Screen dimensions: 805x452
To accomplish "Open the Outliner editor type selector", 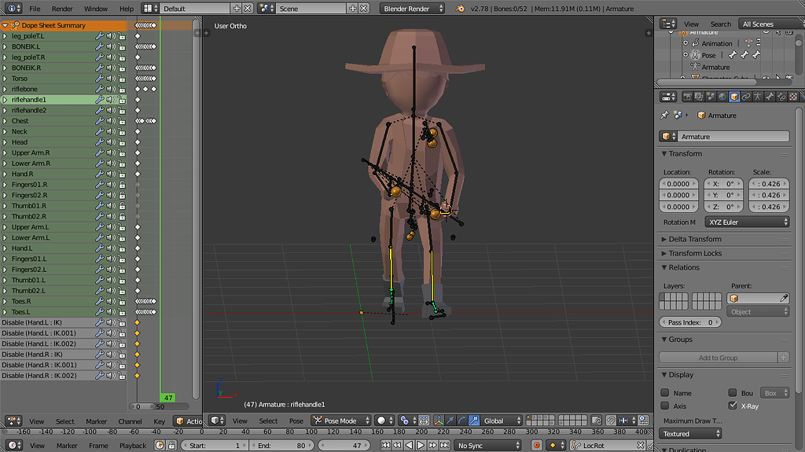I will (668, 24).
